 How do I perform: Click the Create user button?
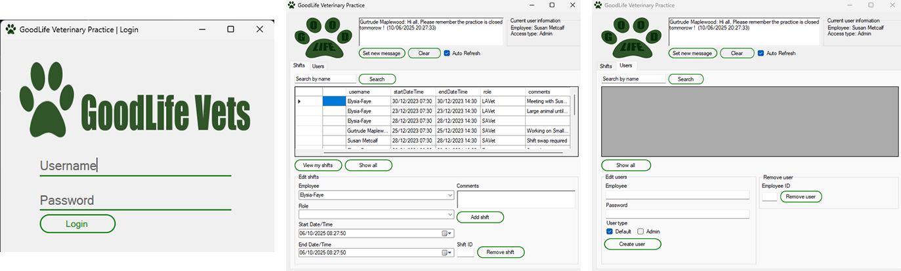pos(633,244)
